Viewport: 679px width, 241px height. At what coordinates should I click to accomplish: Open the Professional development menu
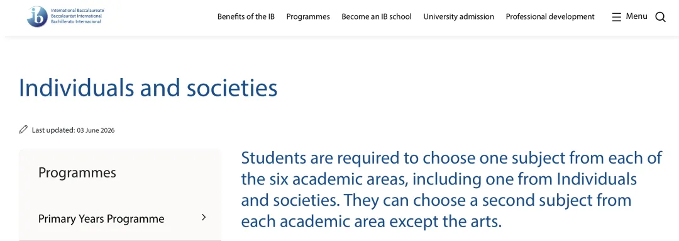[550, 16]
